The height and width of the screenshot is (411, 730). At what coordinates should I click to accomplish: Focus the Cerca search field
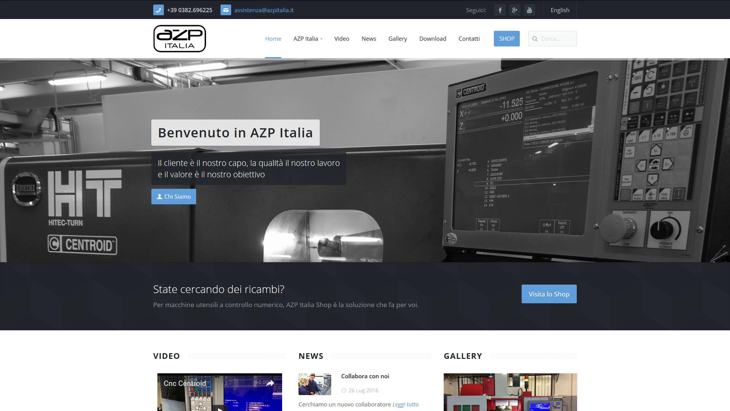(x=552, y=39)
